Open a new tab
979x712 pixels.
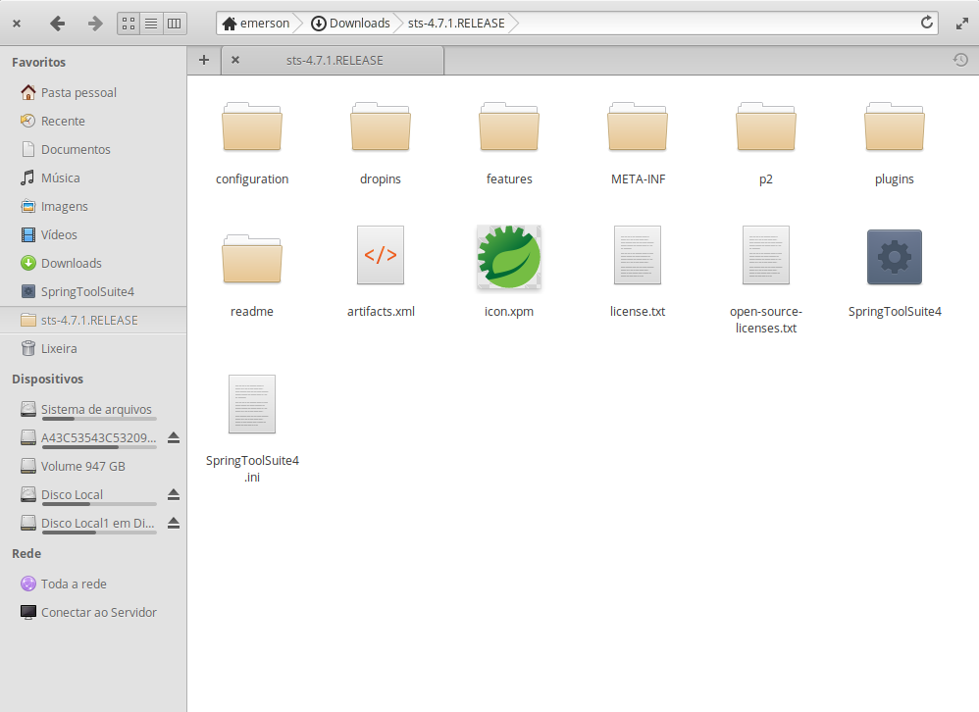pyautogui.click(x=203, y=60)
